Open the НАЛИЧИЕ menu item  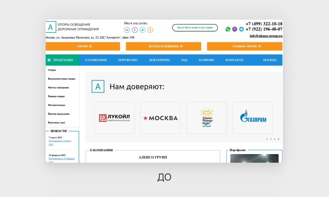click(206, 60)
